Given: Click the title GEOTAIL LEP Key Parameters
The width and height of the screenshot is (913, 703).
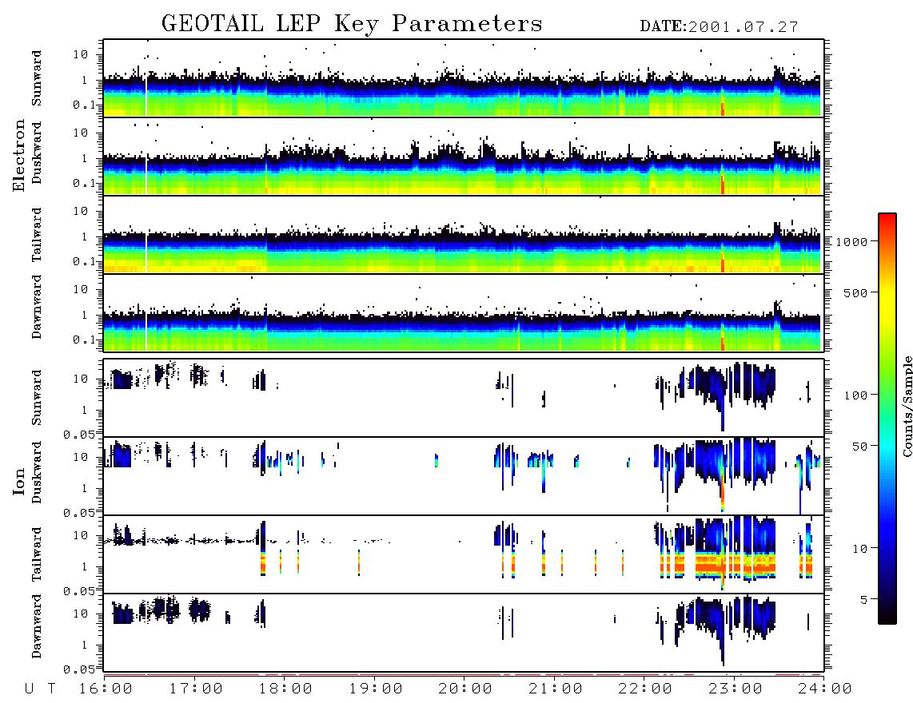Looking at the screenshot, I should 352,25.
